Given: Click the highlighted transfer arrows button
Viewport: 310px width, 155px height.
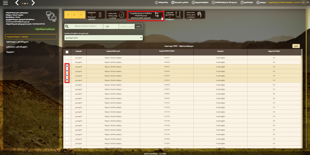Looking at the screenshot, I should [x=146, y=16].
